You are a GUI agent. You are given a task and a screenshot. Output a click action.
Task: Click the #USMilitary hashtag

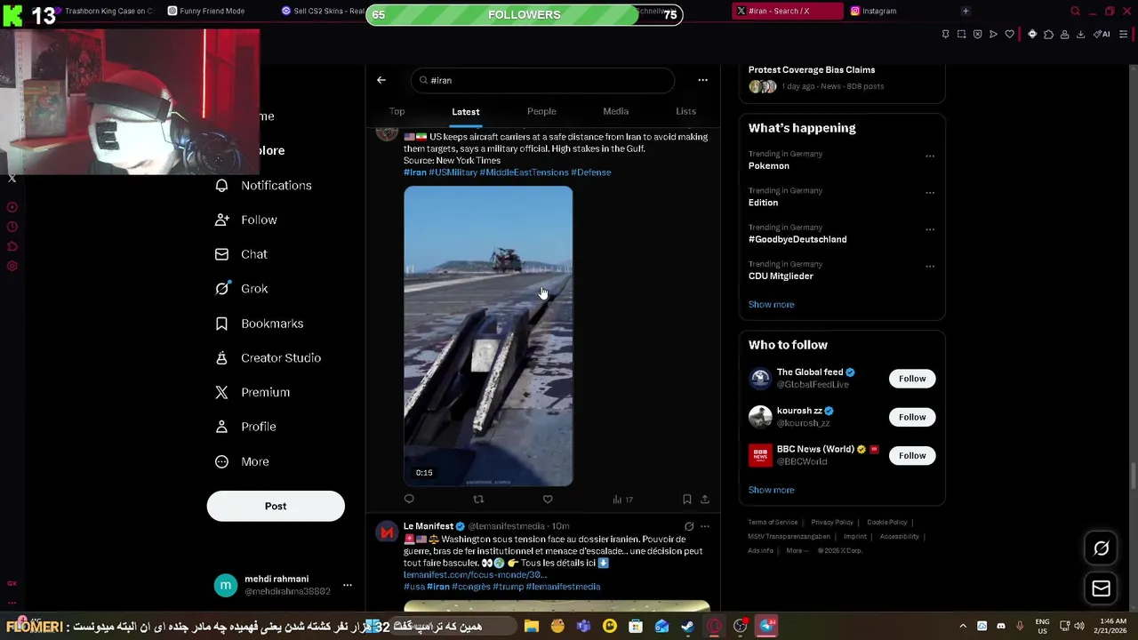coord(453,172)
